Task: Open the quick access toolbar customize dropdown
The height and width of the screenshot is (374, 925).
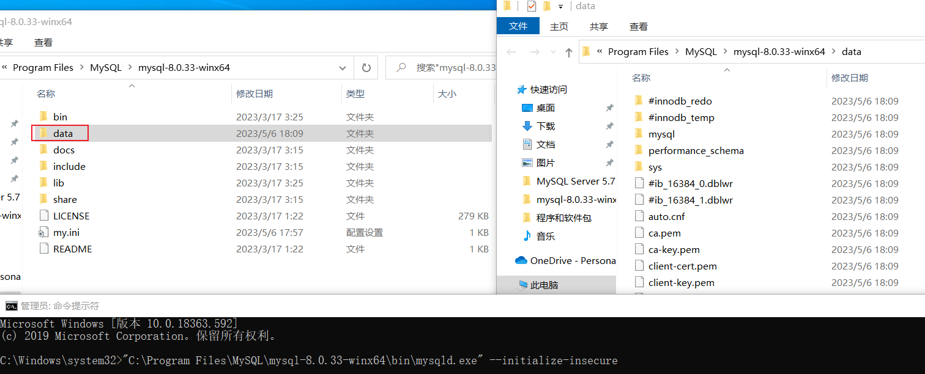Action: click(560, 7)
